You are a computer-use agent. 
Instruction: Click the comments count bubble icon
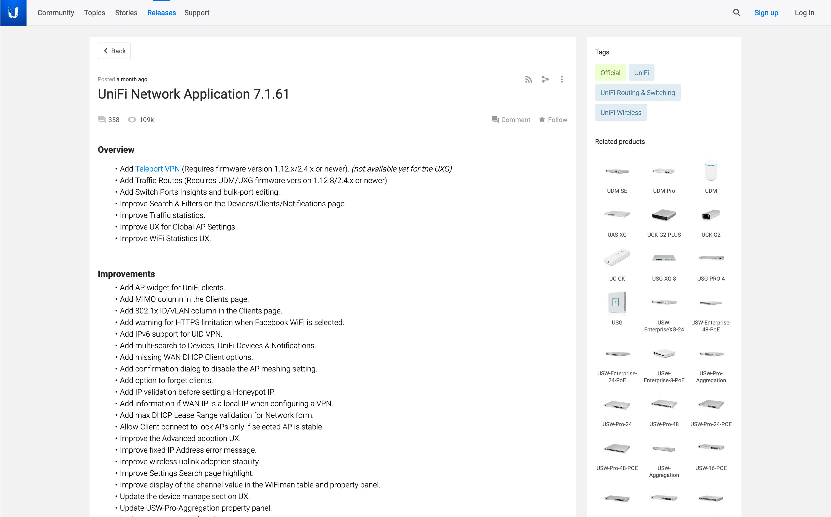click(102, 119)
